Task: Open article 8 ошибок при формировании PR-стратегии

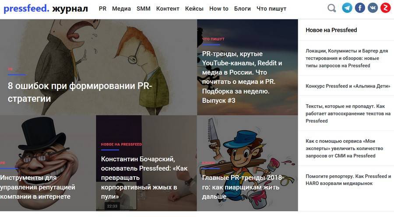Action: click(80, 92)
